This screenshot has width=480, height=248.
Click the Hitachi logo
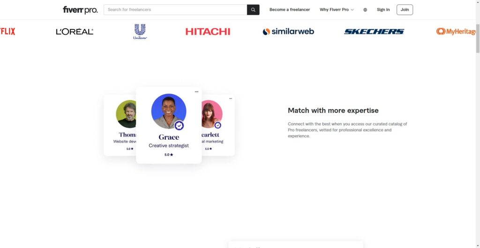[208, 31]
